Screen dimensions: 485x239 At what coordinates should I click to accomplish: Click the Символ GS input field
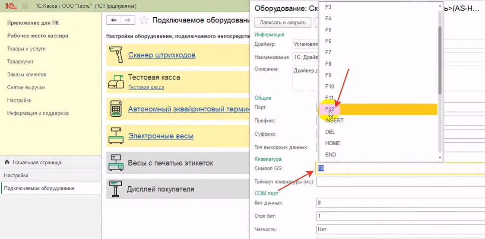coord(400,169)
